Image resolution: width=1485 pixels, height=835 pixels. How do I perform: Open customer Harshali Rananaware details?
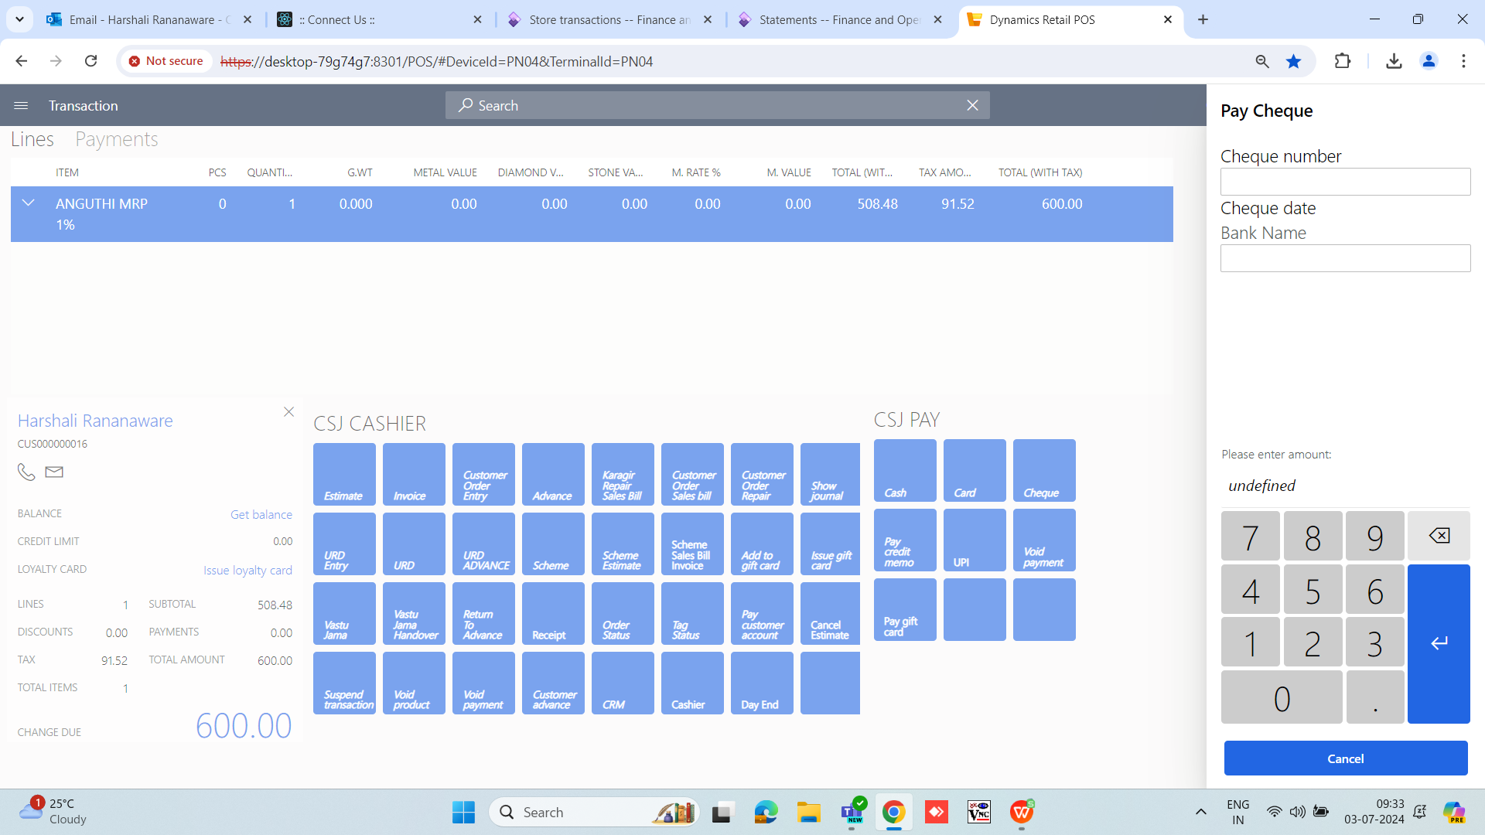[95, 421]
